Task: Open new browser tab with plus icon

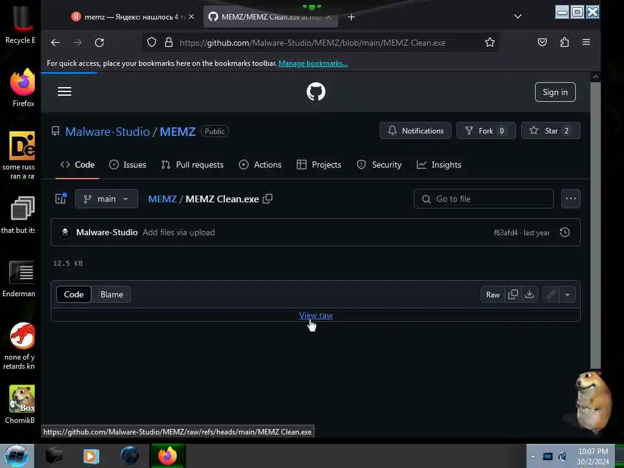Action: [x=351, y=16]
